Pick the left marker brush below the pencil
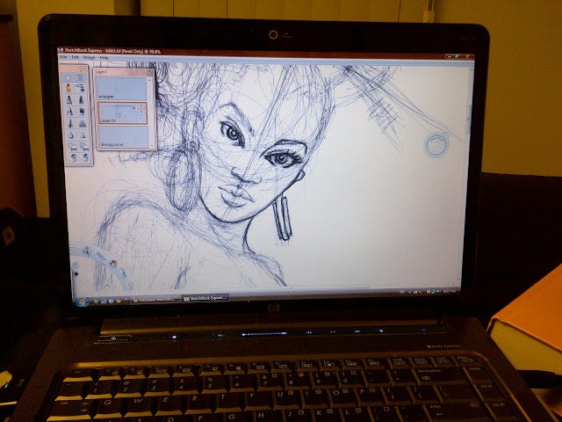 point(69,99)
